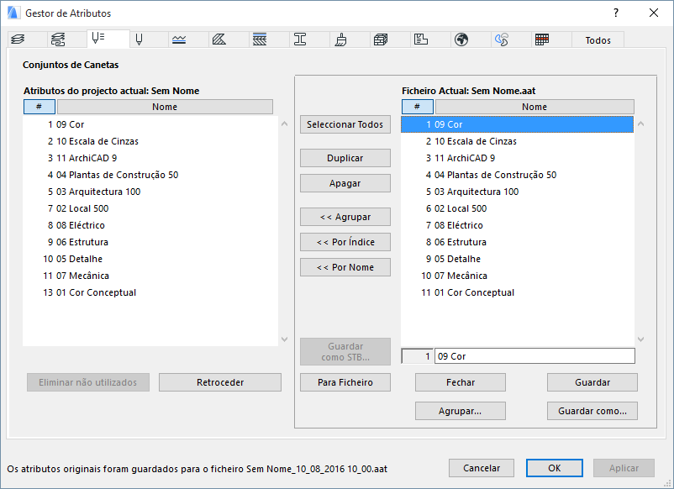Open the Layers attribute tab
The height and width of the screenshot is (489, 674).
[18, 39]
